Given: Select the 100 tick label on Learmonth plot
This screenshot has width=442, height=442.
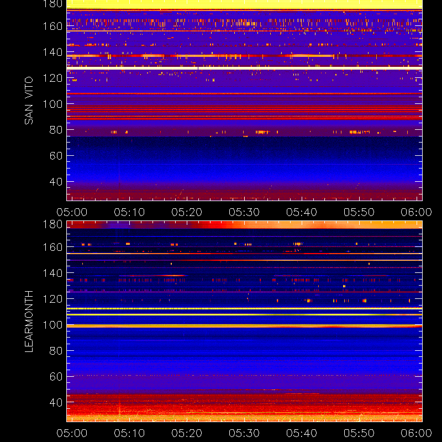Looking at the screenshot, I should pyautogui.click(x=52, y=325).
